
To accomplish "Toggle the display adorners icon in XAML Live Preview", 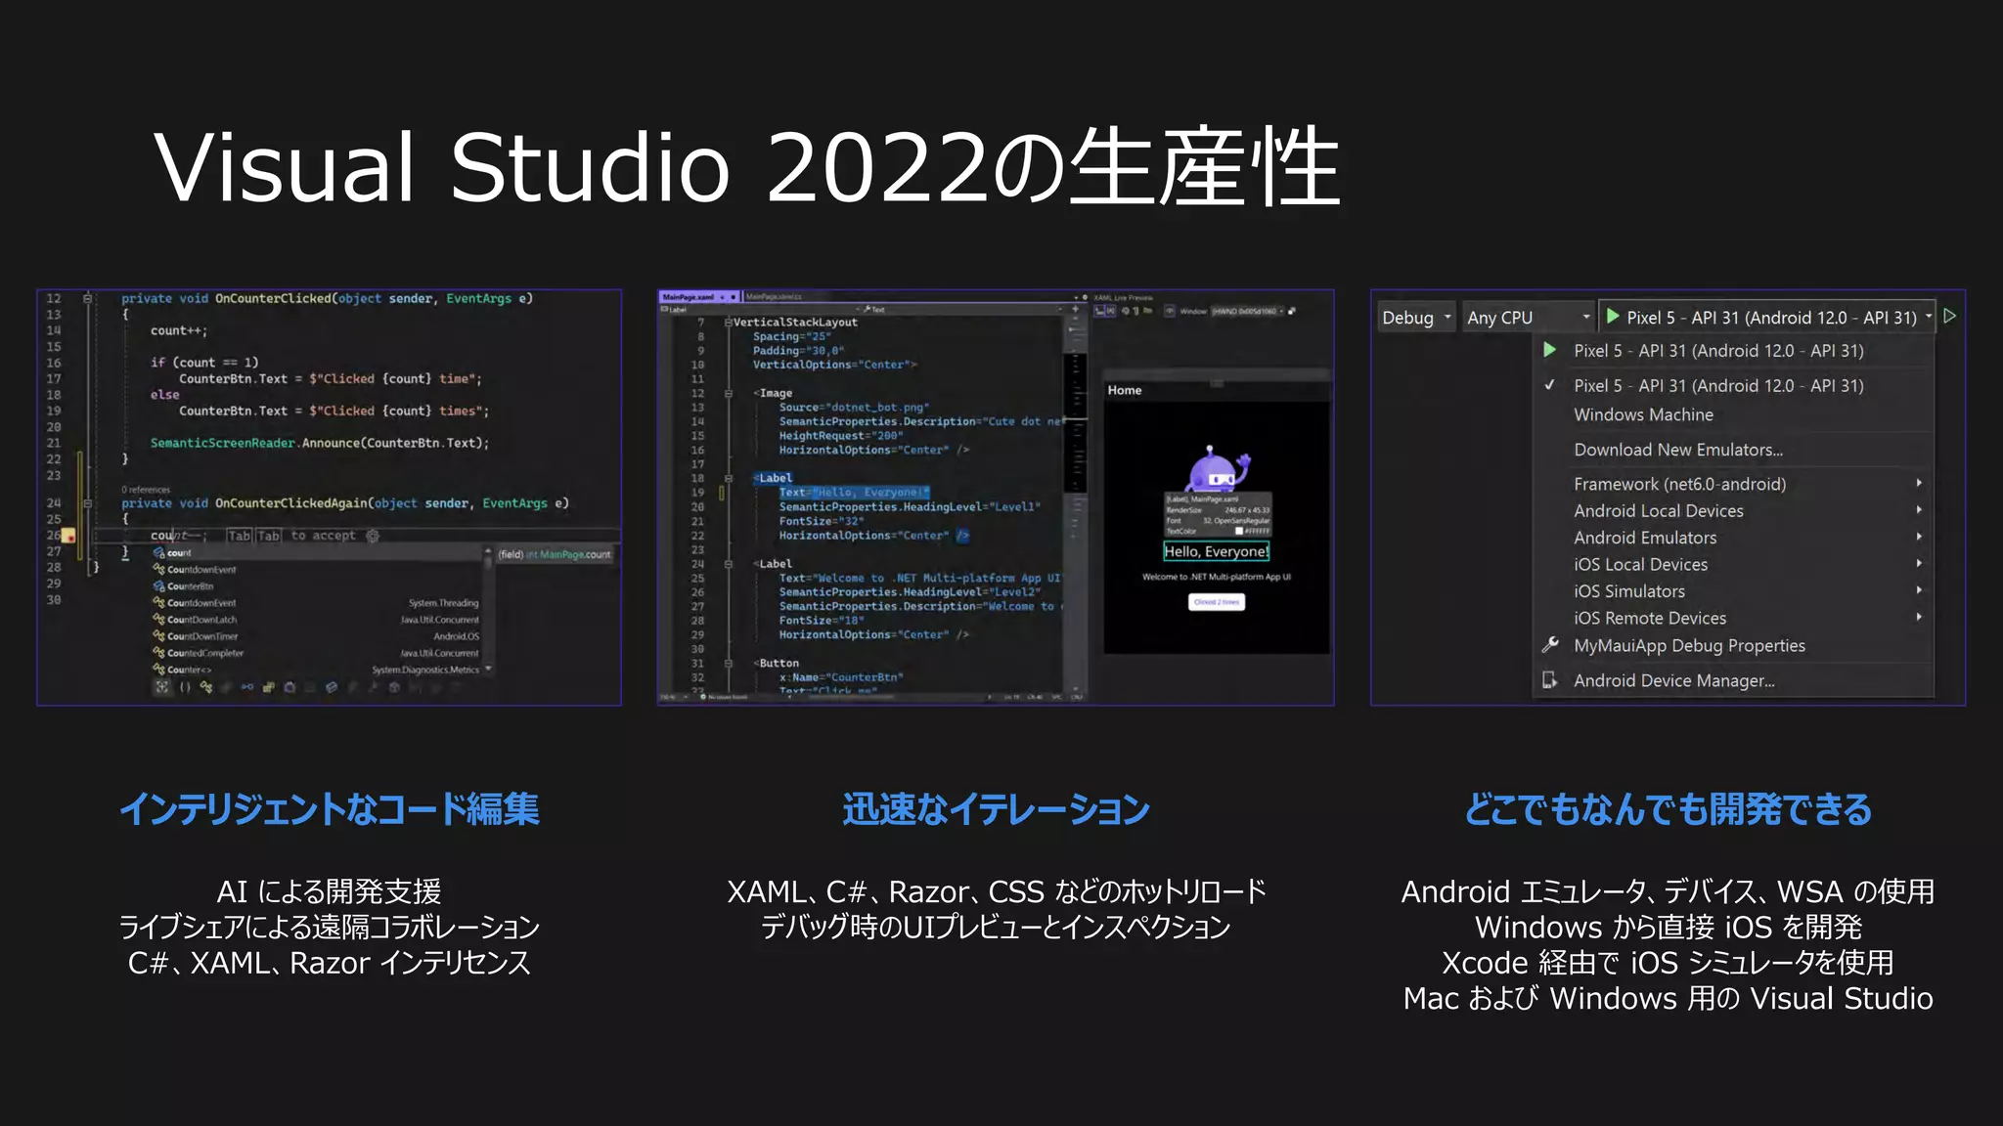I will point(1111,311).
